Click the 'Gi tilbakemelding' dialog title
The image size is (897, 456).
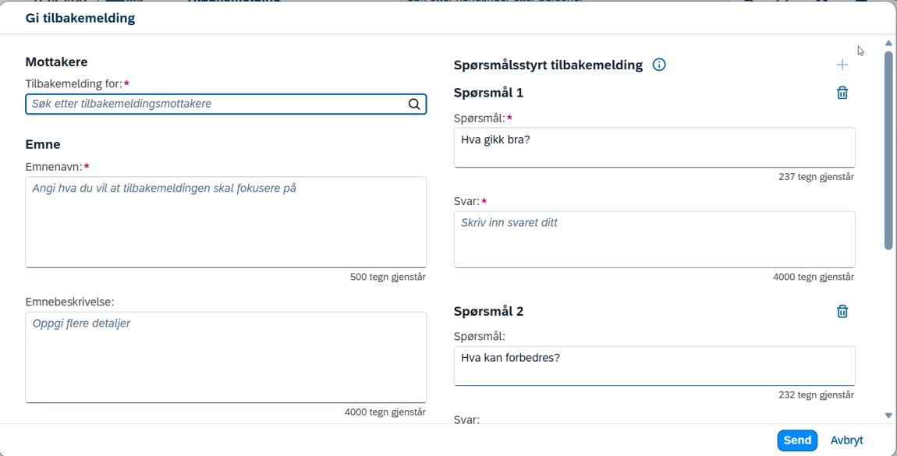click(80, 18)
